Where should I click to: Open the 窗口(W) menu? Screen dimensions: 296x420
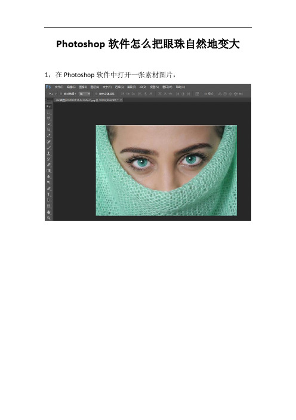coord(167,87)
